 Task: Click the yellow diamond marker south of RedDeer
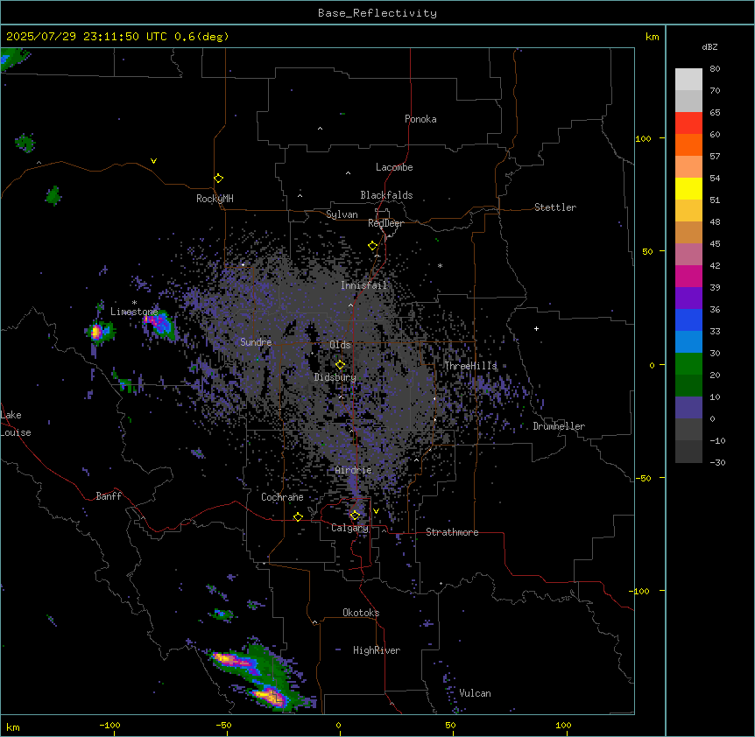pyautogui.click(x=372, y=246)
